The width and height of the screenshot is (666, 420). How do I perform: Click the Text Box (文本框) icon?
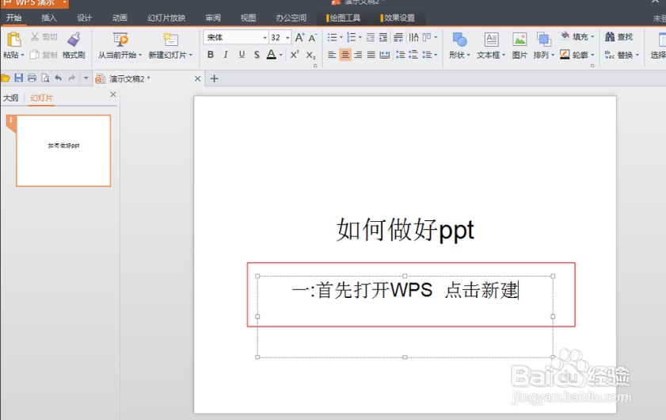pos(492,40)
